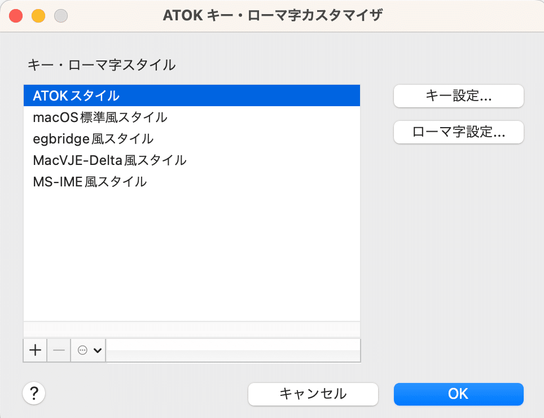
Task: Open help via the question mark icon
Action: click(34, 393)
